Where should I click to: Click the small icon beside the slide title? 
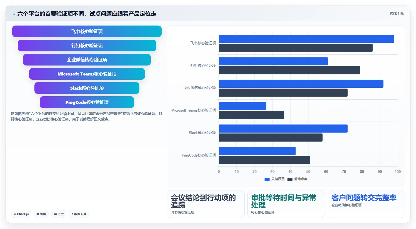tap(13, 14)
